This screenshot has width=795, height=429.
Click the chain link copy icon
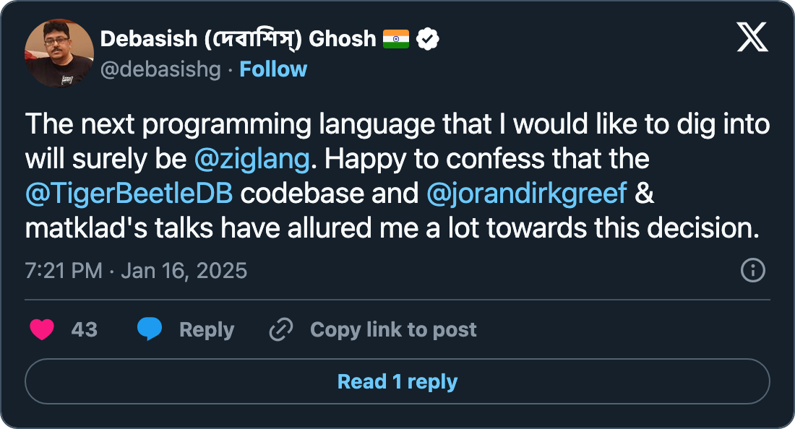click(x=280, y=330)
